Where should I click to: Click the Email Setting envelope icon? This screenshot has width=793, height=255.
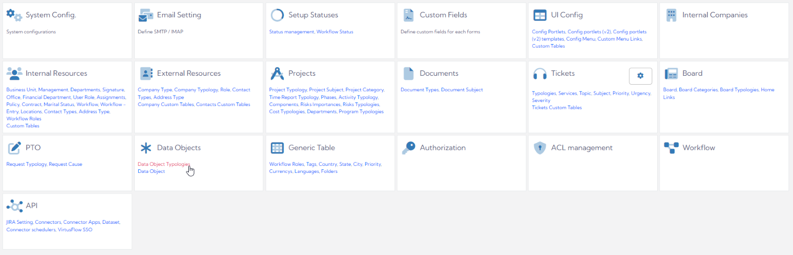pyautogui.click(x=146, y=15)
